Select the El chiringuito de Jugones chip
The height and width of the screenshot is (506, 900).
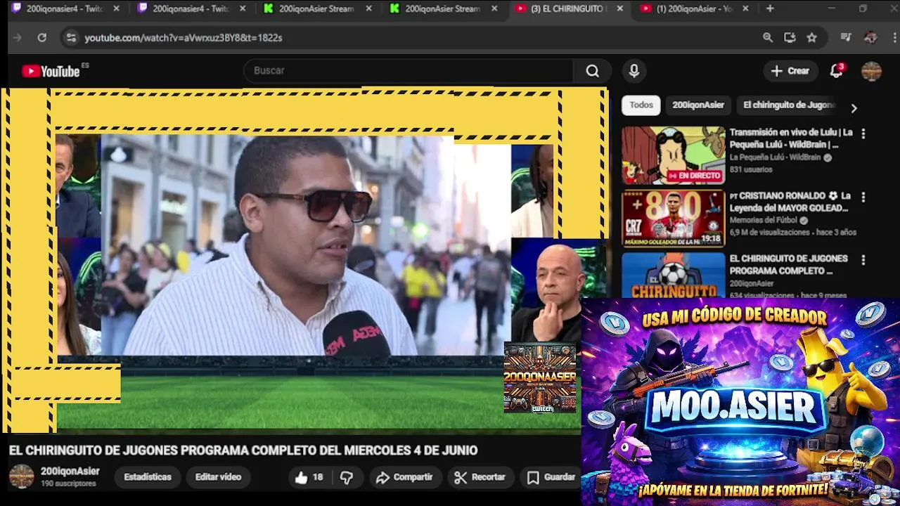coord(788,105)
